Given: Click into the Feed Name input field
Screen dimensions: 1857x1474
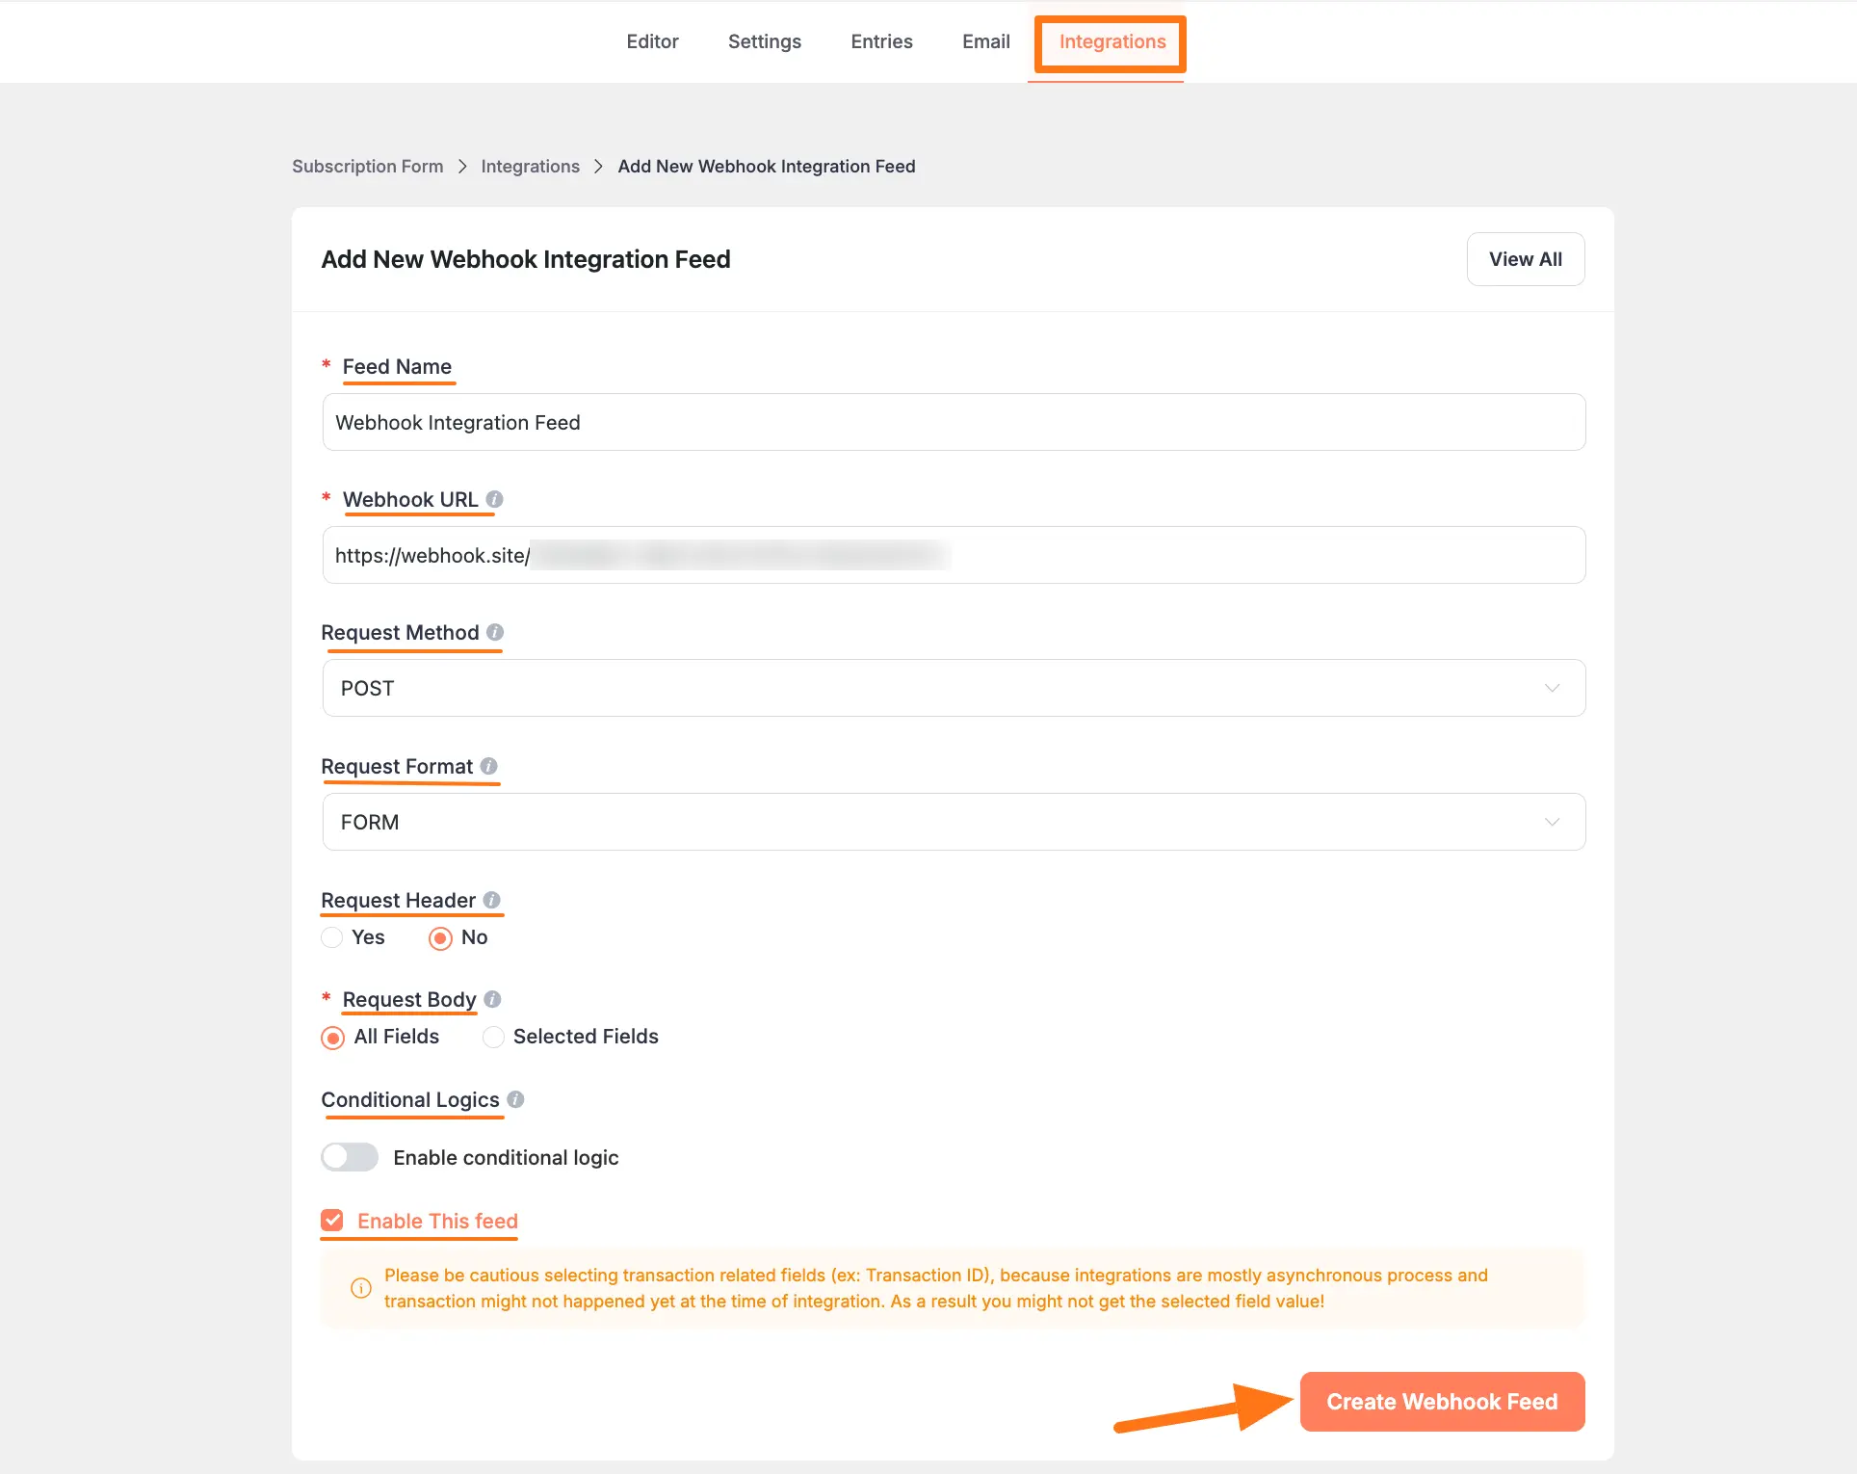Looking at the screenshot, I should pyautogui.click(x=954, y=422).
